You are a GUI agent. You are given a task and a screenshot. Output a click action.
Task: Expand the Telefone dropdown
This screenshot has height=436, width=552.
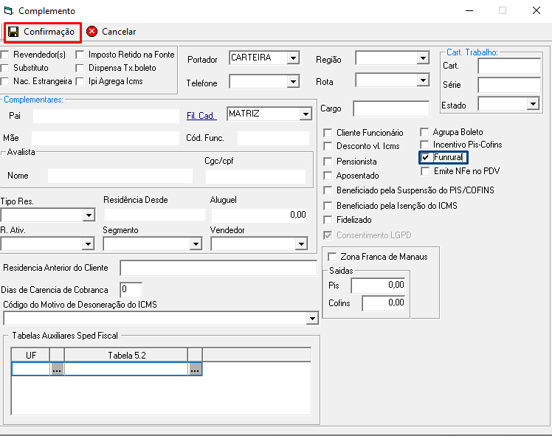293,82
